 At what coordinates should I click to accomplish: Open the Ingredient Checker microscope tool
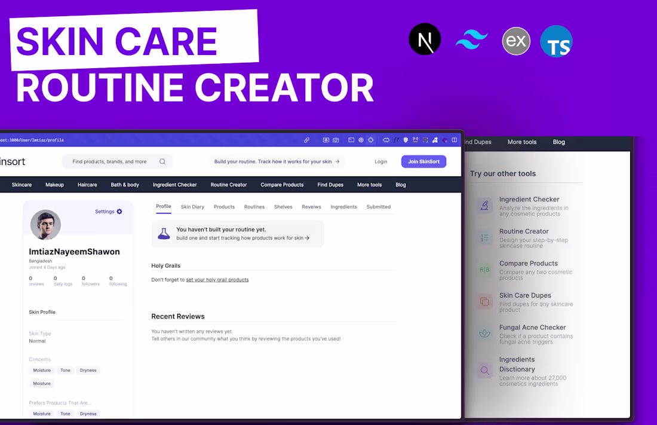[485, 204]
